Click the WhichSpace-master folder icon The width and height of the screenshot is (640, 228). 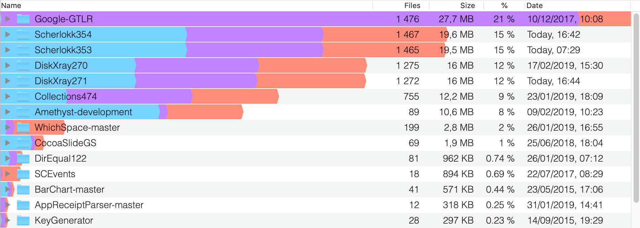click(x=23, y=128)
